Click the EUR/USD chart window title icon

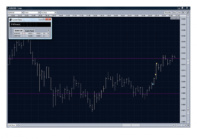[8, 8]
